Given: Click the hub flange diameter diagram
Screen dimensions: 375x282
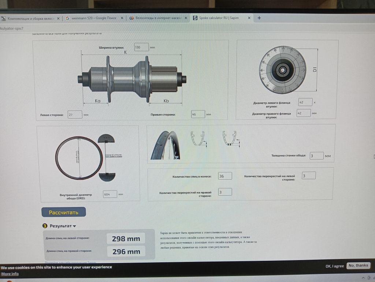Looking at the screenshot, I should click(282, 69).
